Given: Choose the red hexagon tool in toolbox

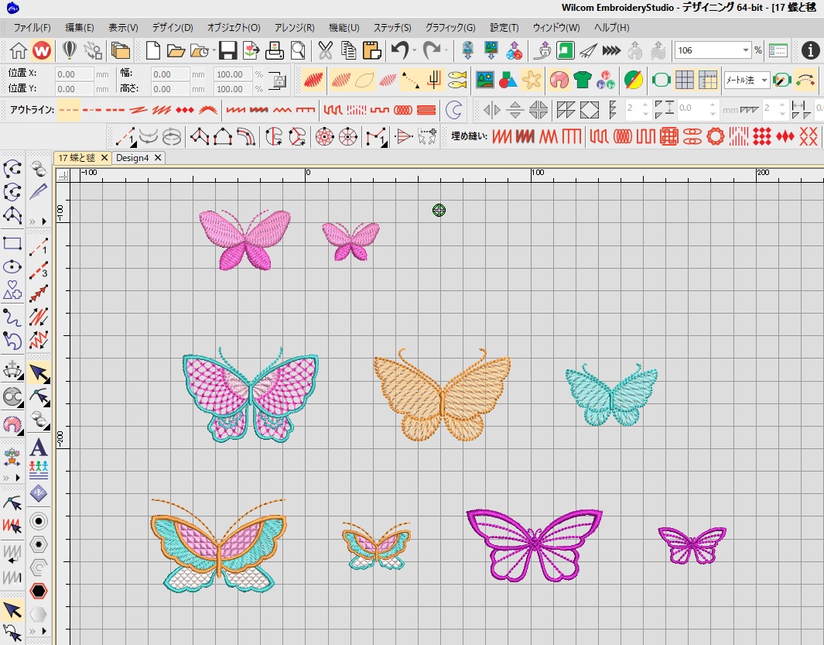Looking at the screenshot, I should pos(39,591).
